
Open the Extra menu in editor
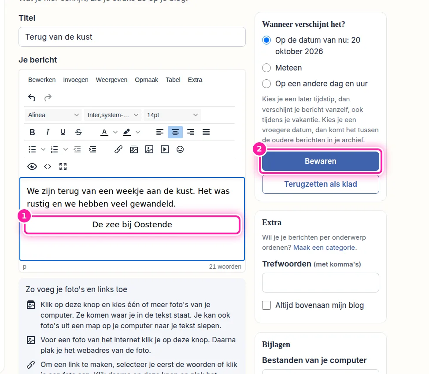[x=195, y=80]
